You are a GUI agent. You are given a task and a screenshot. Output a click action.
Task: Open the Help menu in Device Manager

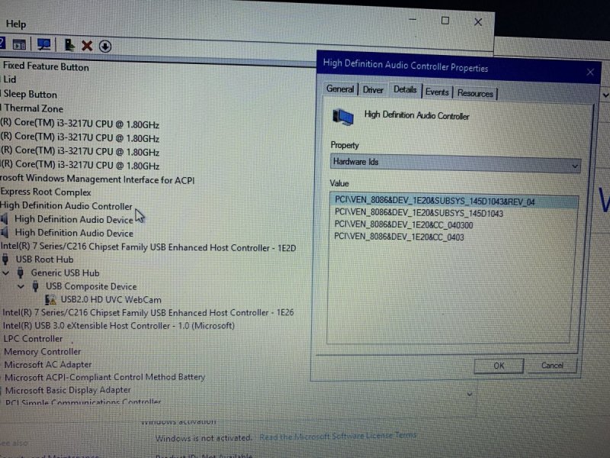16,24
